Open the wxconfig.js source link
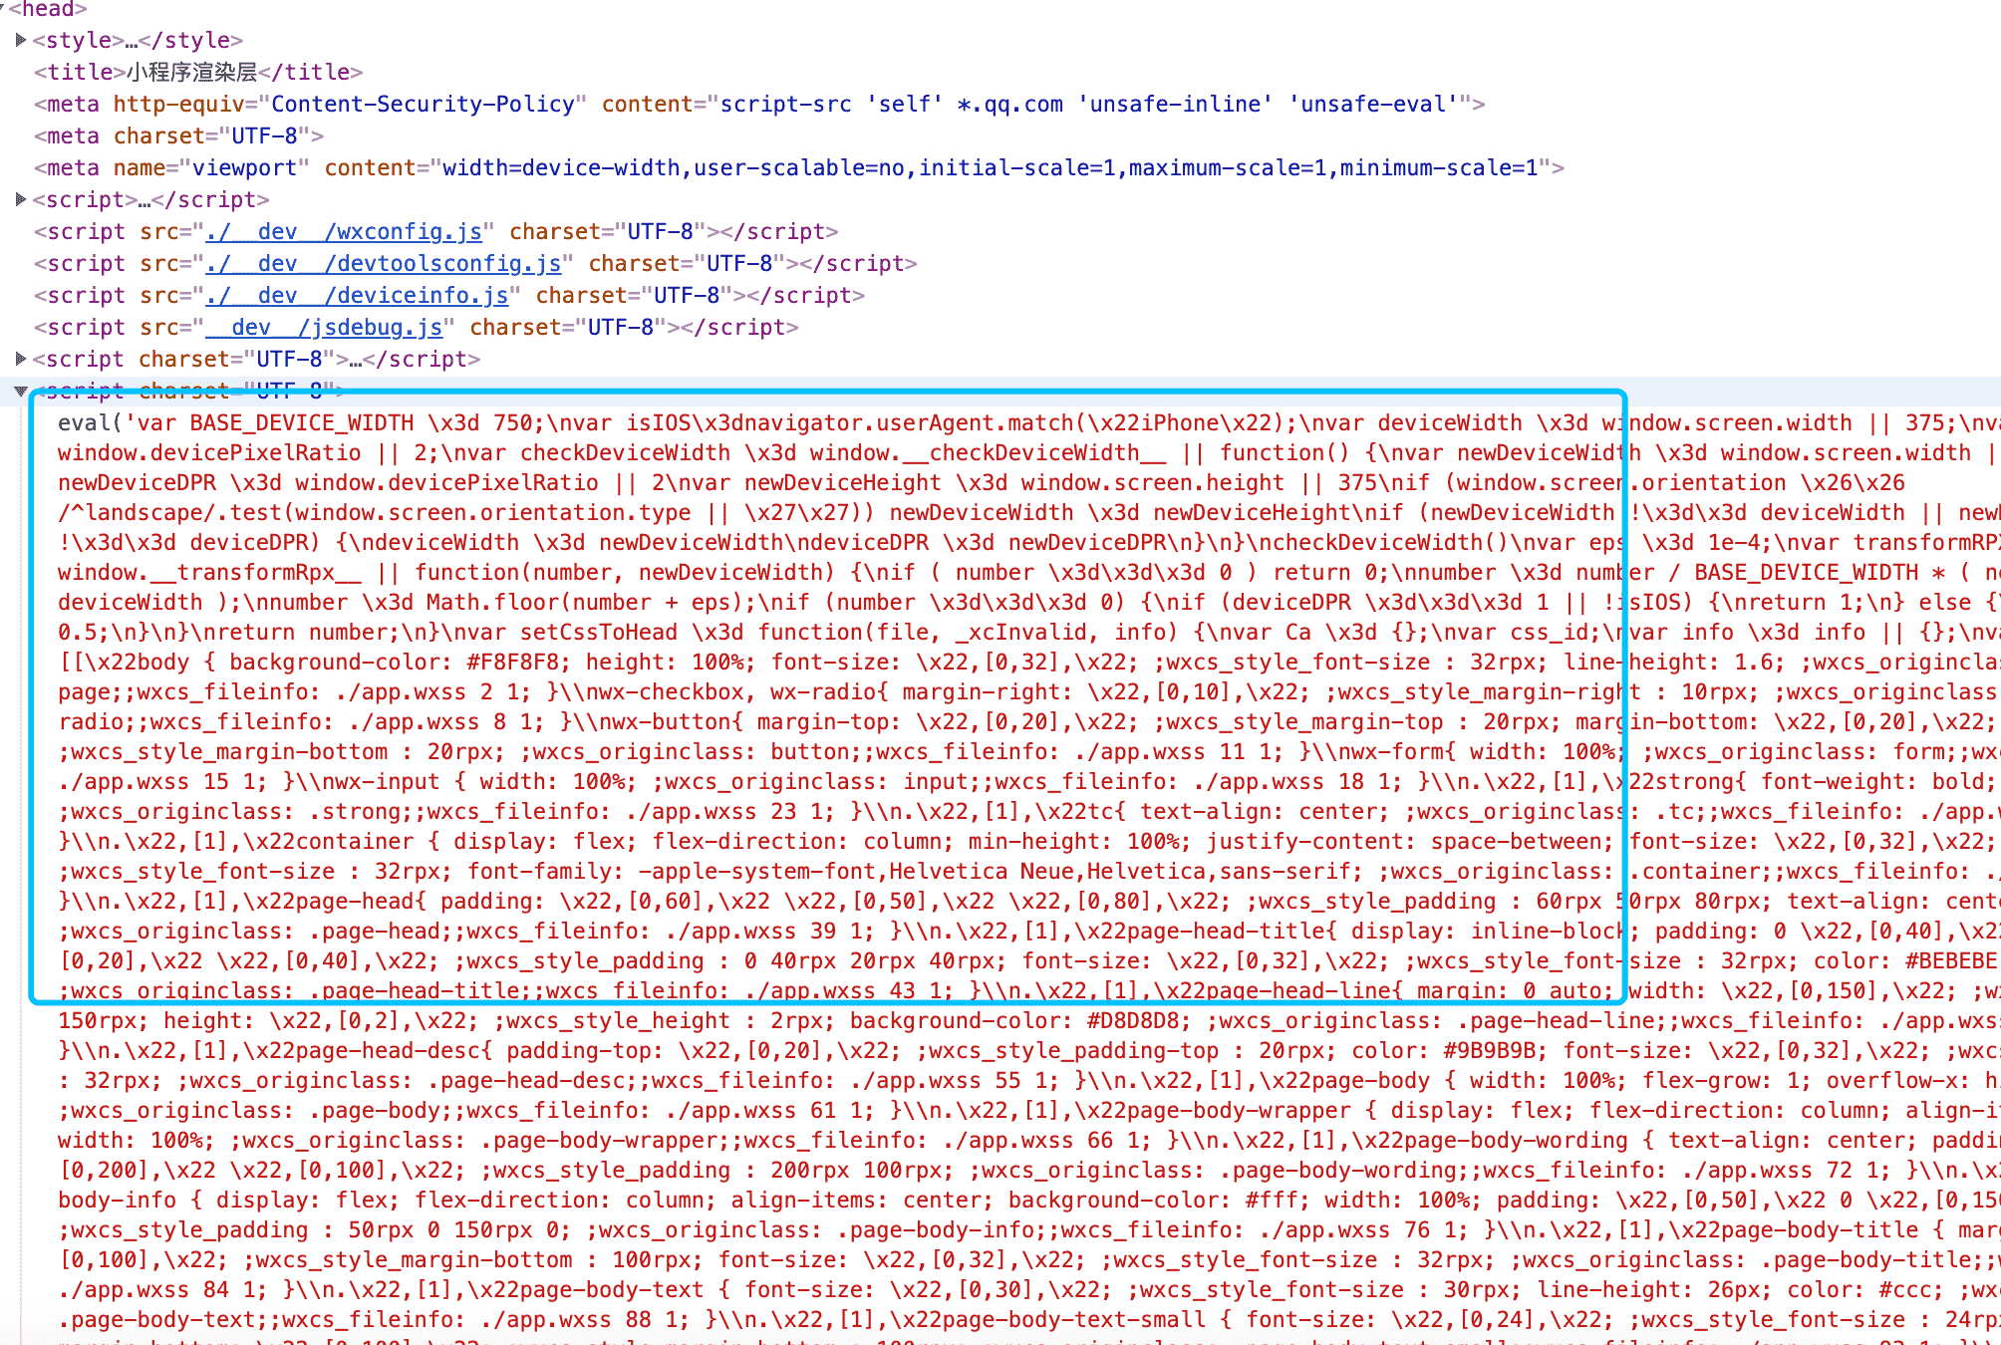 (344, 232)
